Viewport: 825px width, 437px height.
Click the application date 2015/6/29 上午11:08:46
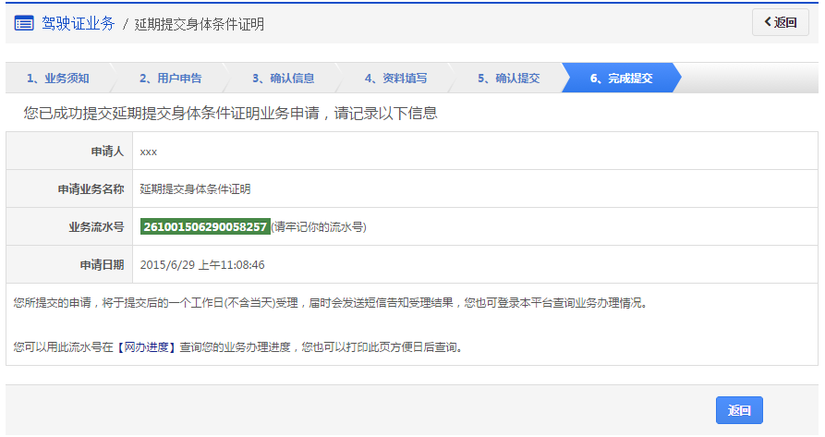[202, 265]
